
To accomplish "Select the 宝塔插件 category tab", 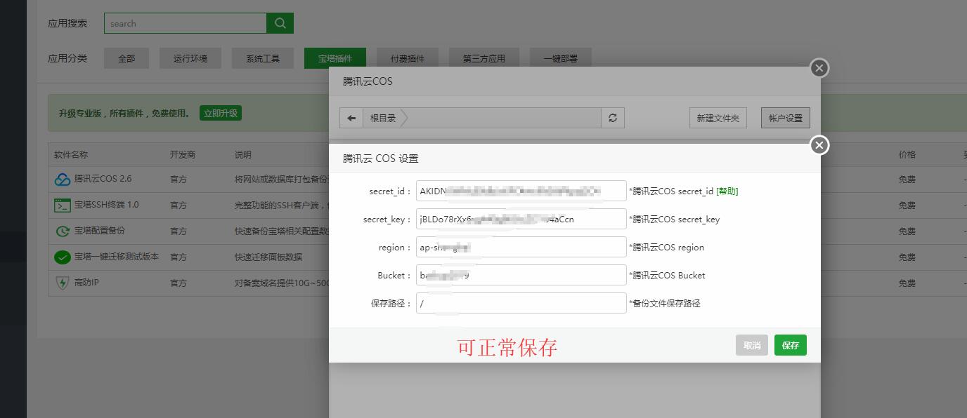I will [335, 58].
